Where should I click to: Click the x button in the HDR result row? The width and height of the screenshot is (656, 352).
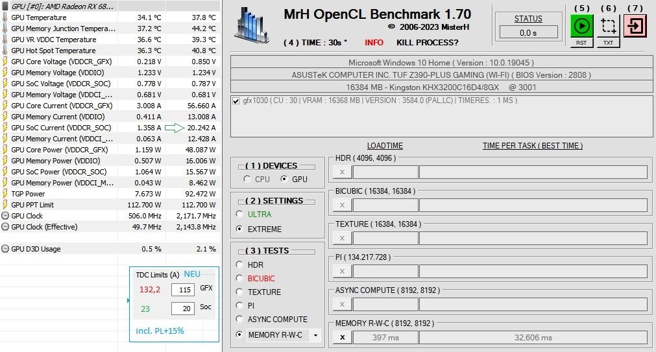pyautogui.click(x=342, y=172)
